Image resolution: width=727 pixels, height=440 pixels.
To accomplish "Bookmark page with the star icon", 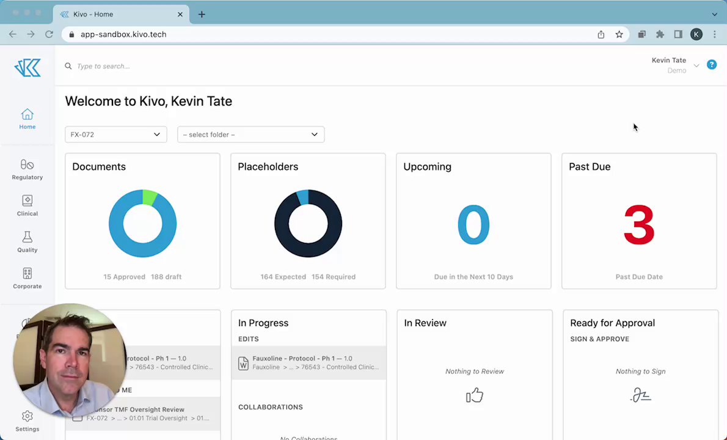I will tap(619, 34).
